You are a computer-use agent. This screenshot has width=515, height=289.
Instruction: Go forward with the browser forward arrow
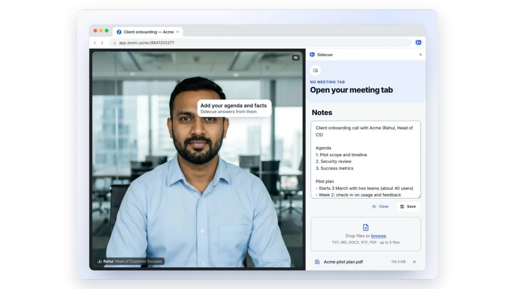coord(102,43)
